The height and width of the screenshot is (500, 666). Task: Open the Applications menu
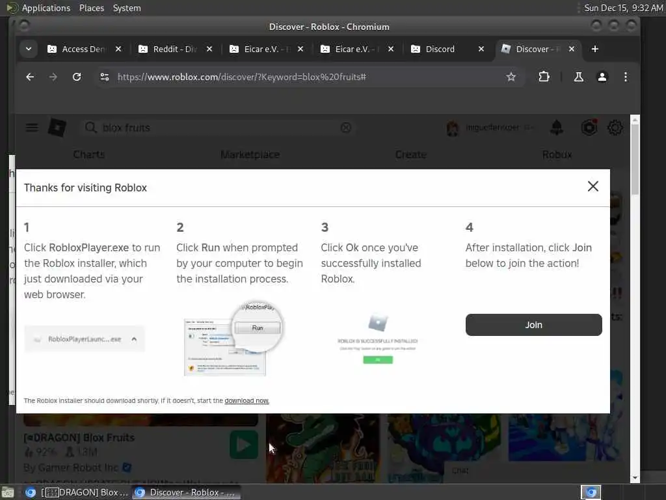point(46,8)
